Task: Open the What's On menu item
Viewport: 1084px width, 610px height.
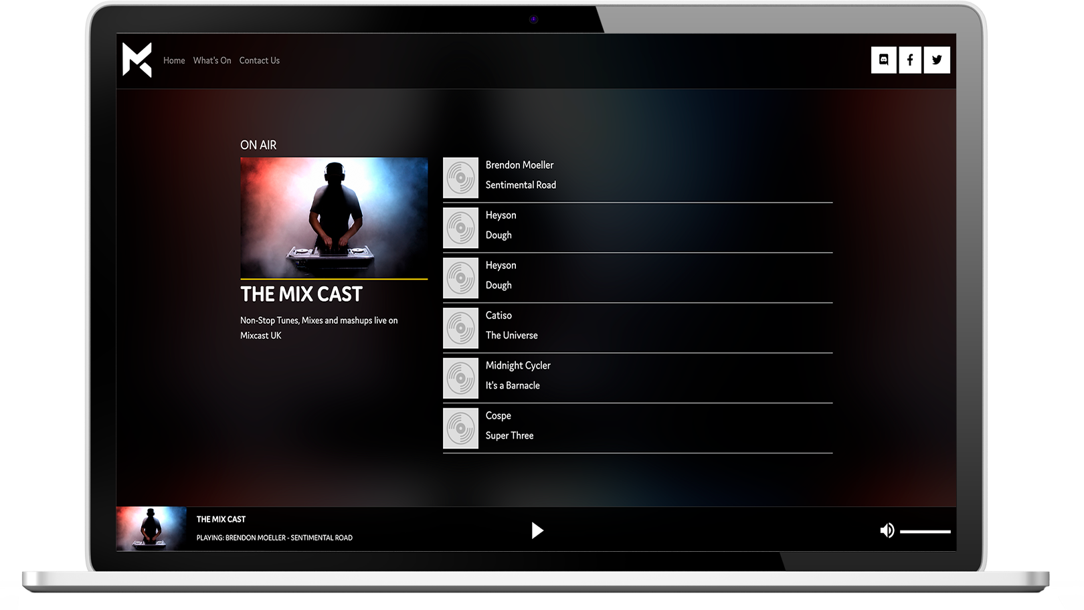Action: pos(212,60)
